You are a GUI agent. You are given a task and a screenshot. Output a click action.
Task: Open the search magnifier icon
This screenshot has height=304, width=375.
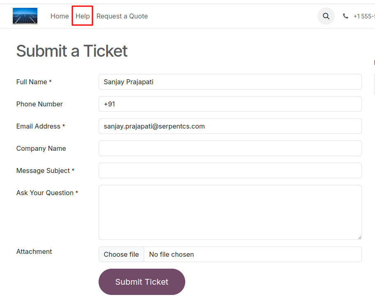326,16
